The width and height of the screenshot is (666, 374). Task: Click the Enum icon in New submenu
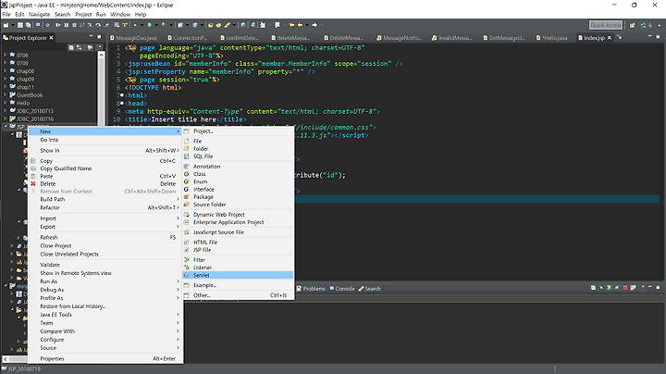187,181
